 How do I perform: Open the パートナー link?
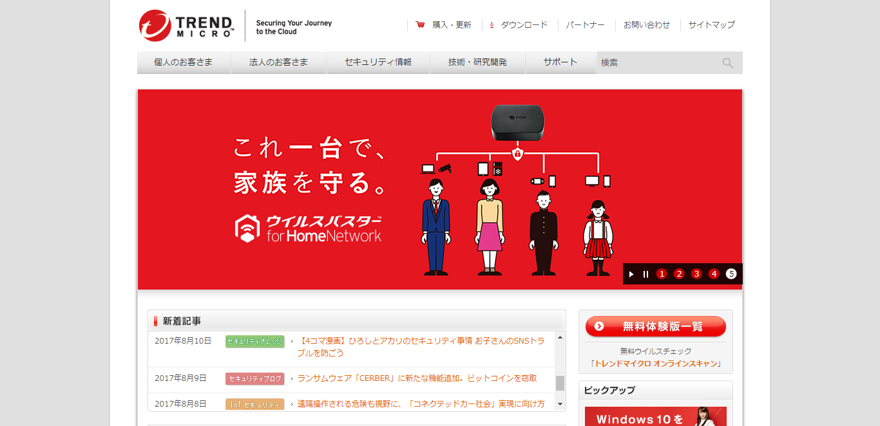point(586,25)
